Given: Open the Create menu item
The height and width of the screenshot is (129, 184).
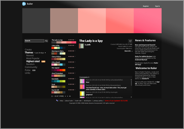Looking at the screenshot, I should coord(28,50).
